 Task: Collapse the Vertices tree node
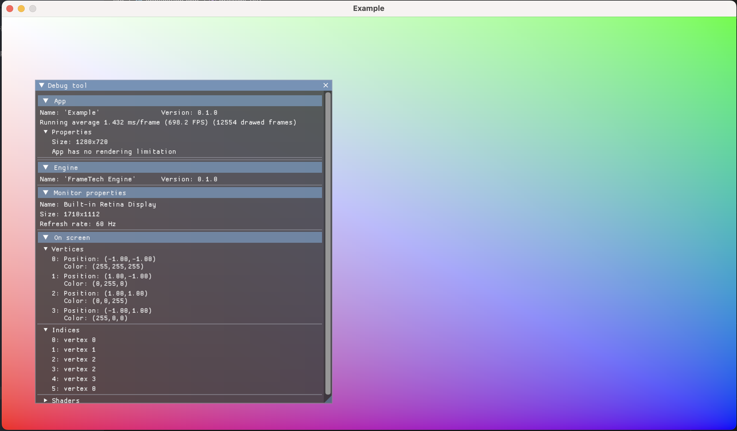[46, 249]
